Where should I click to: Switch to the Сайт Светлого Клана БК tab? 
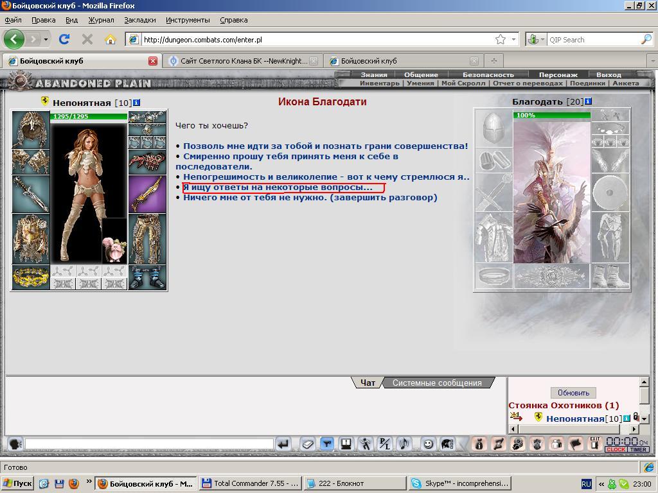click(242, 61)
